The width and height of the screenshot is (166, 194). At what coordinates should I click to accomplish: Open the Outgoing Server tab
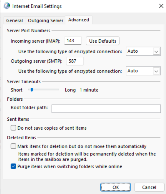(45, 20)
